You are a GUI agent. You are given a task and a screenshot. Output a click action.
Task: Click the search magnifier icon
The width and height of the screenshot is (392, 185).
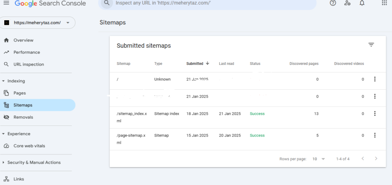click(x=107, y=3)
